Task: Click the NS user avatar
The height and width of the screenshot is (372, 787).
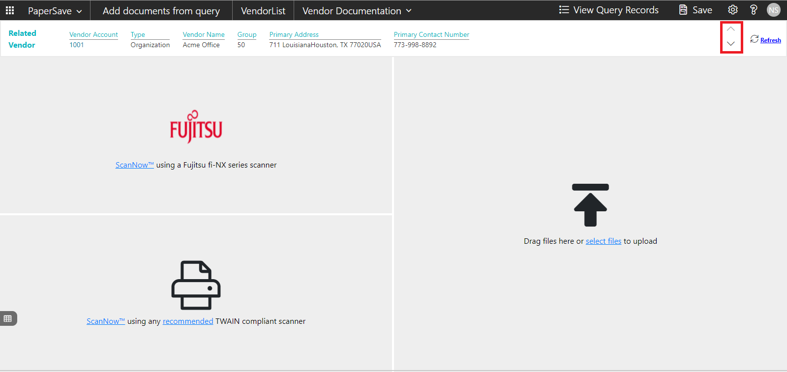Action: [773, 10]
